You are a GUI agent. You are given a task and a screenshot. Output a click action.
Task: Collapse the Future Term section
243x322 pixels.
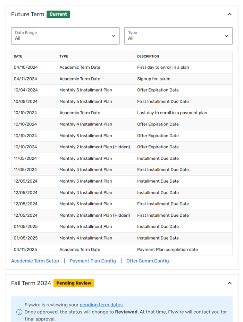pyautogui.click(x=229, y=14)
